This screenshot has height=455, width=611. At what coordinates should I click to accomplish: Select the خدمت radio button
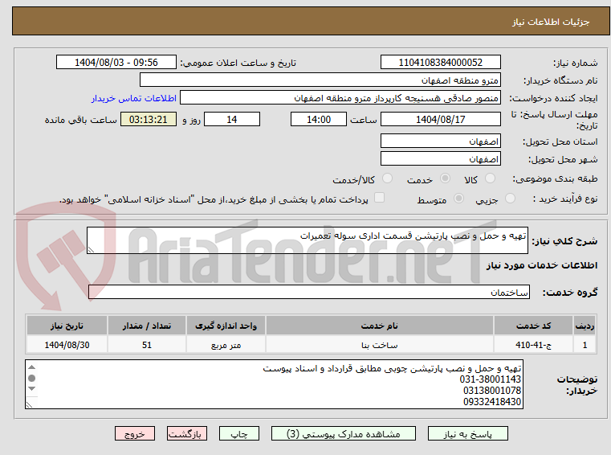pyautogui.click(x=445, y=178)
